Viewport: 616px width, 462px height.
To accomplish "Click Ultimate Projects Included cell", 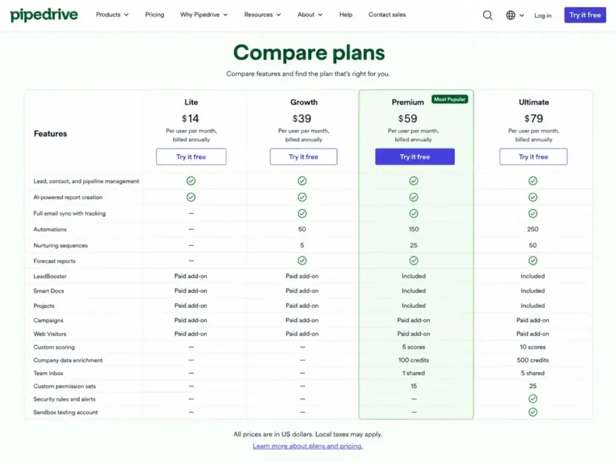I will pos(533,306).
